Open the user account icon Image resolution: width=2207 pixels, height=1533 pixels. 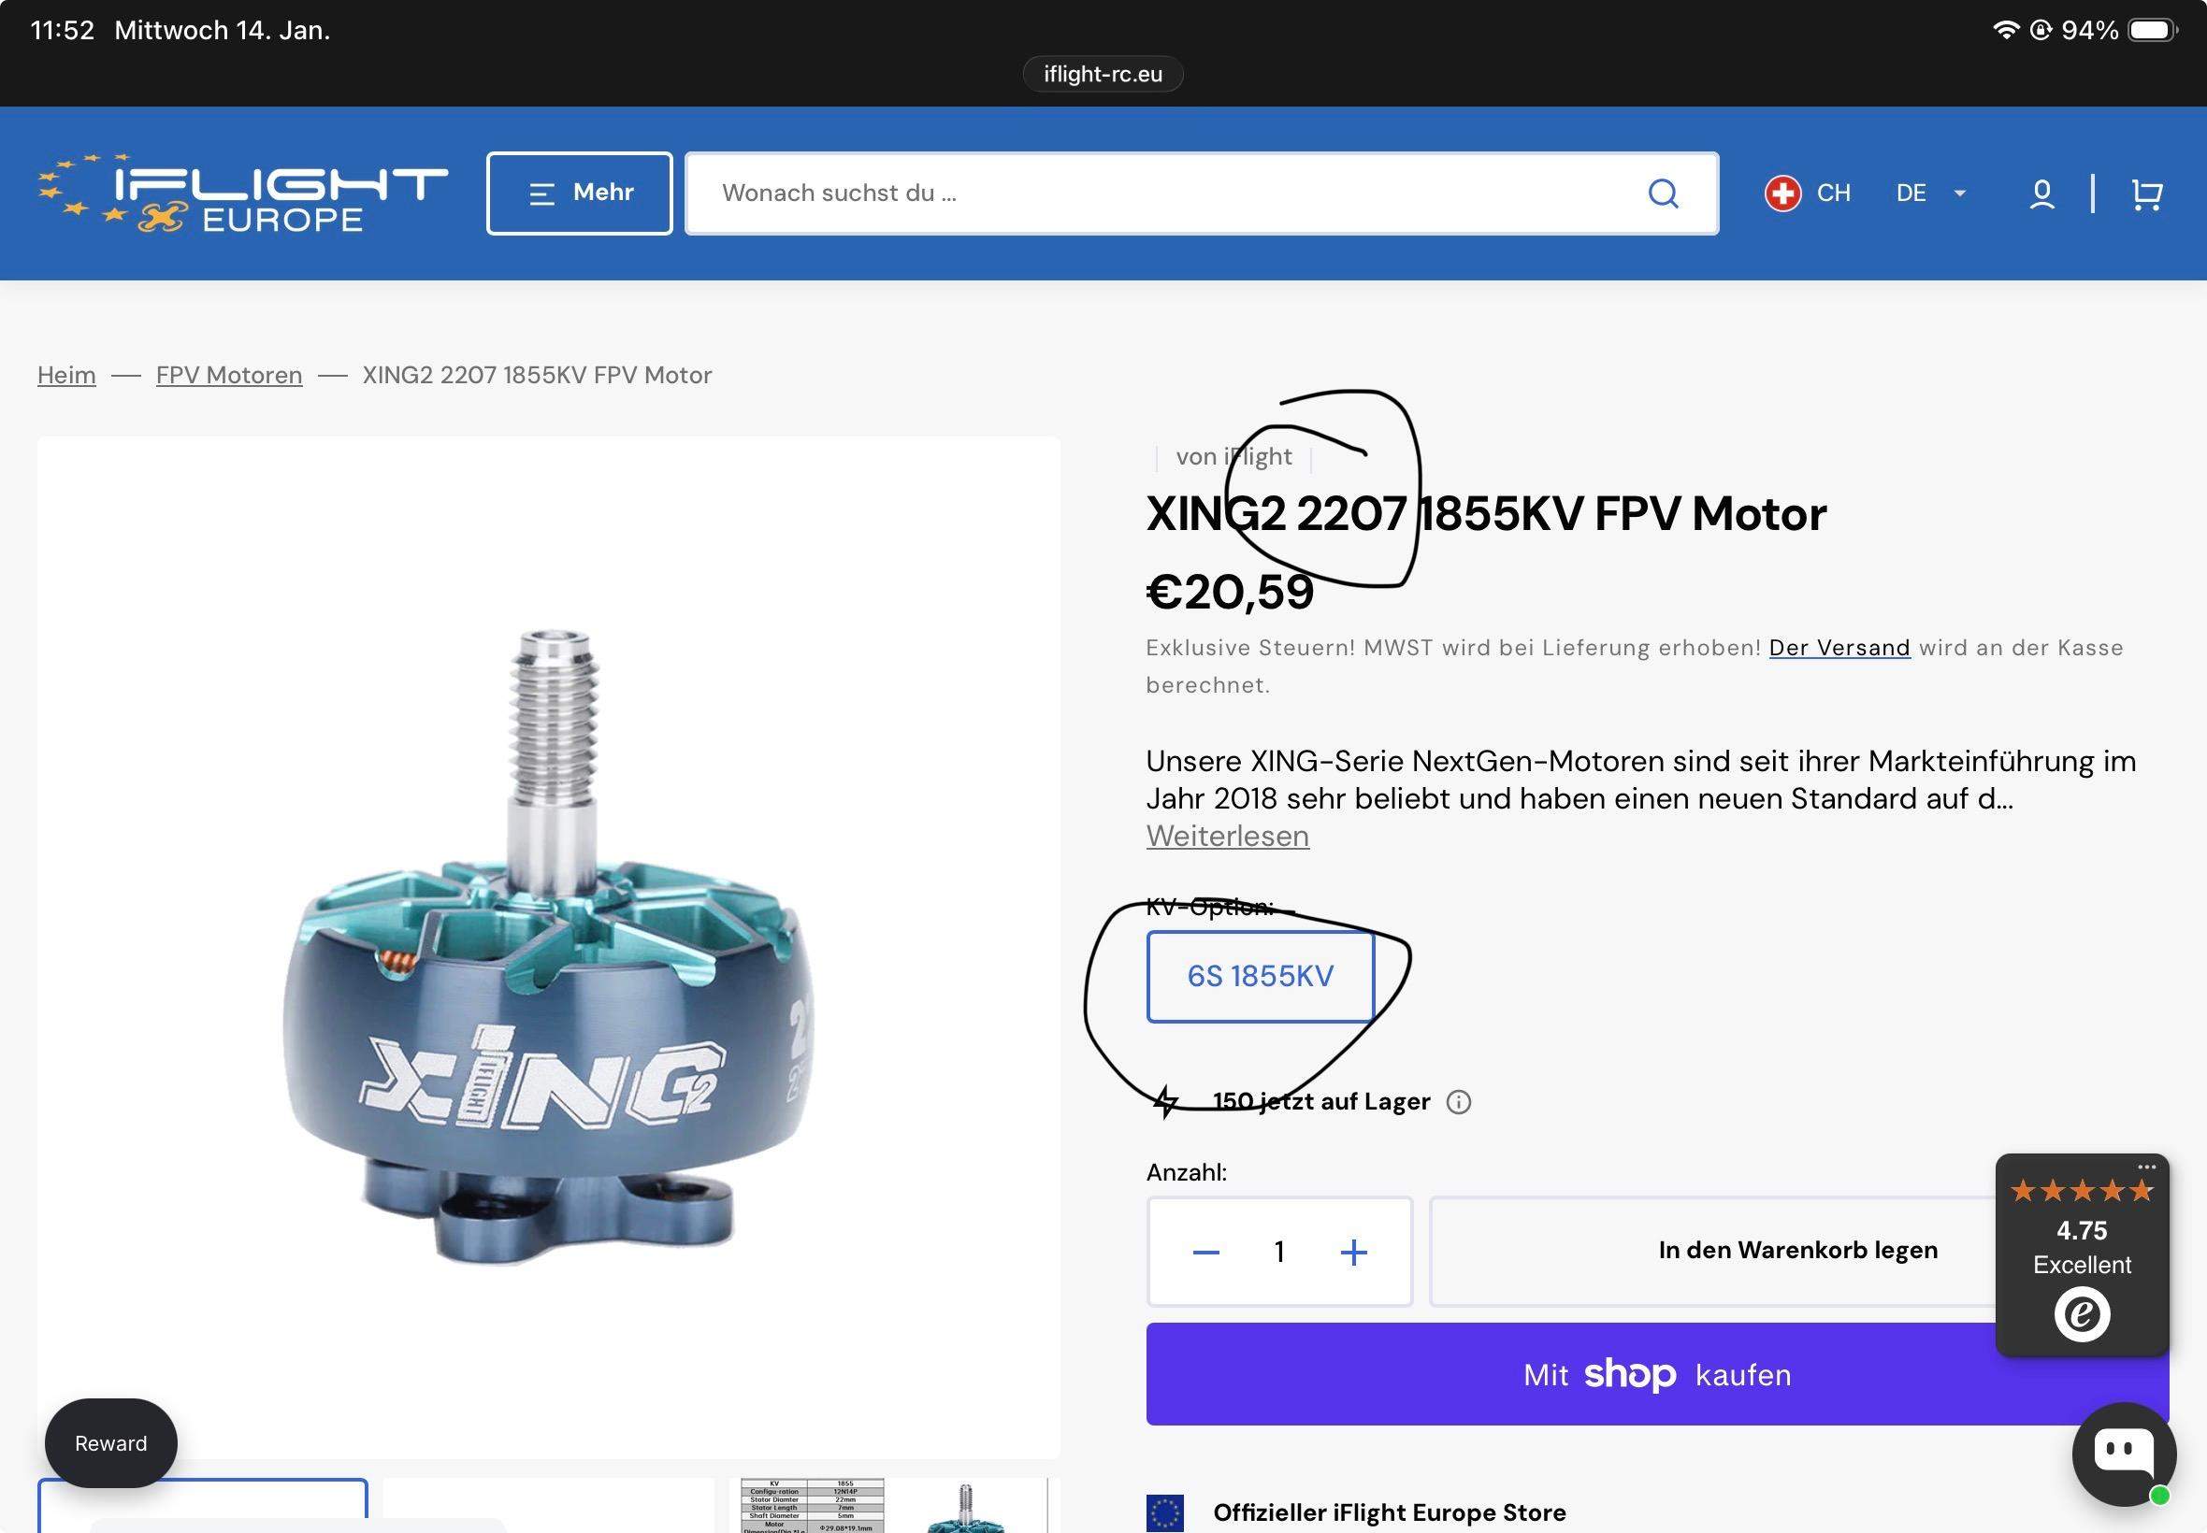pyautogui.click(x=2041, y=194)
